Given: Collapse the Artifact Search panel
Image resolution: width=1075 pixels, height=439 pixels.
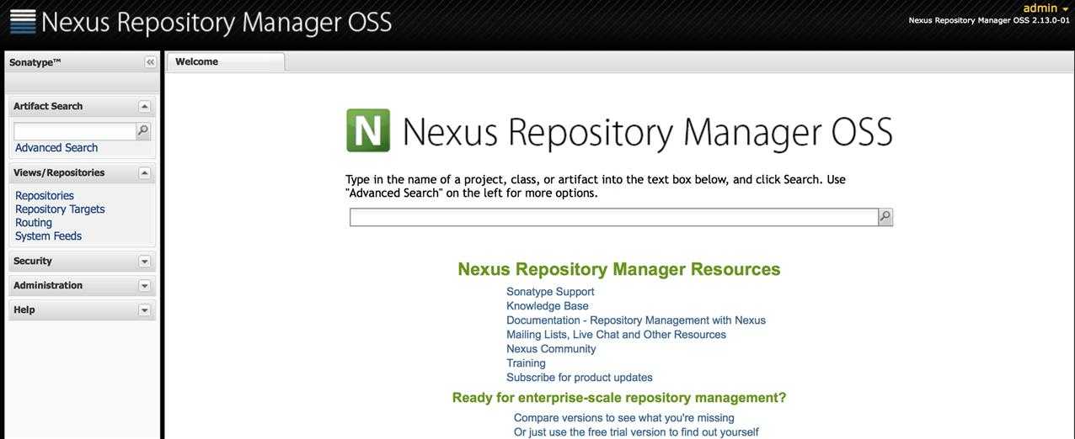Looking at the screenshot, I should 144,107.
